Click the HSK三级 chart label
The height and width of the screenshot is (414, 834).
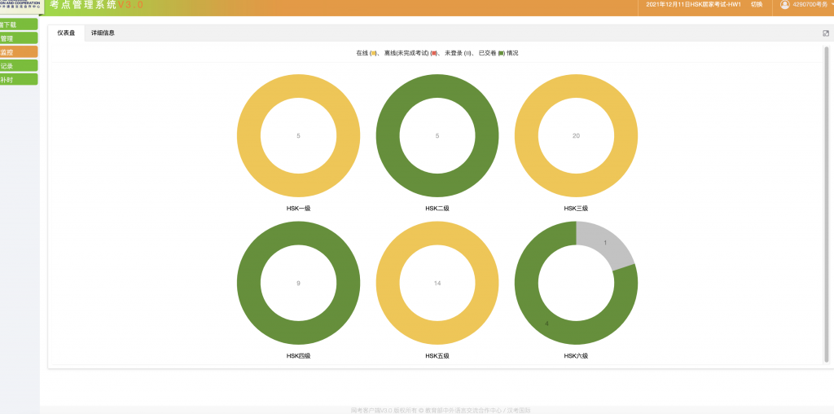click(576, 209)
